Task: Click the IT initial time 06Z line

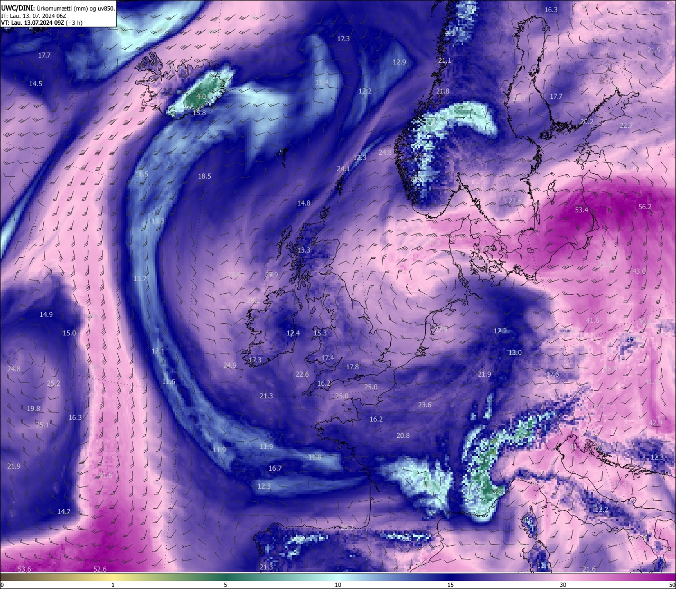Action: pyautogui.click(x=33, y=16)
